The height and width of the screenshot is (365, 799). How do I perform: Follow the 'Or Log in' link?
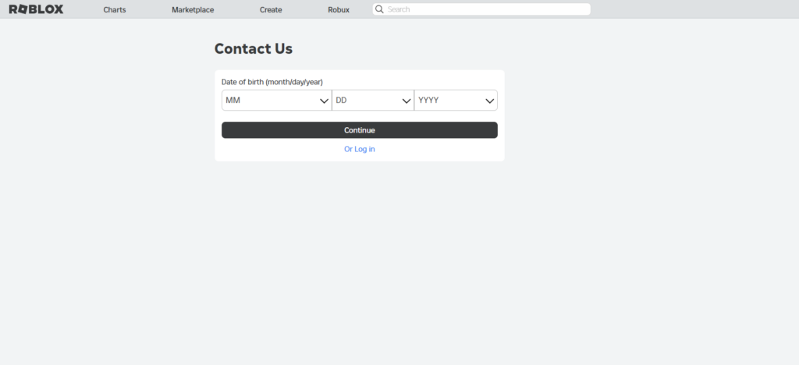(x=360, y=149)
